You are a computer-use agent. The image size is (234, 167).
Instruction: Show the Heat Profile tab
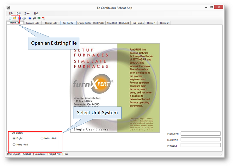pos(99,23)
